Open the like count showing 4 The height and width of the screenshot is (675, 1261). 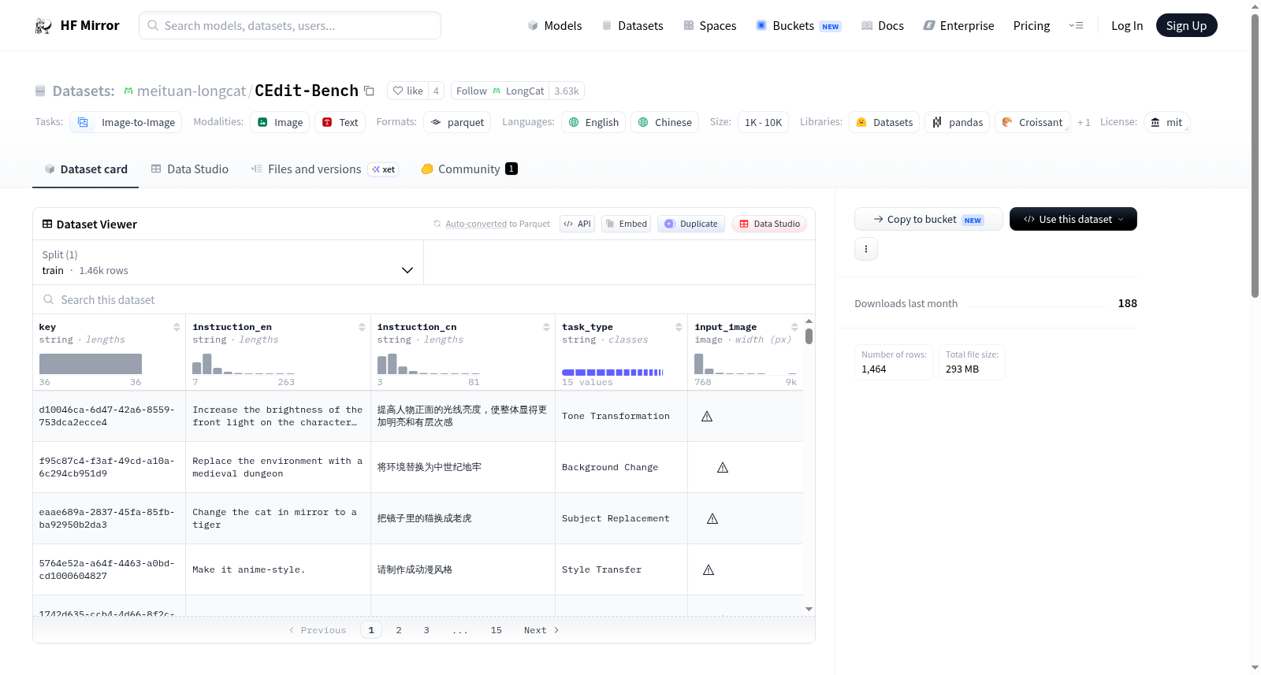(436, 91)
